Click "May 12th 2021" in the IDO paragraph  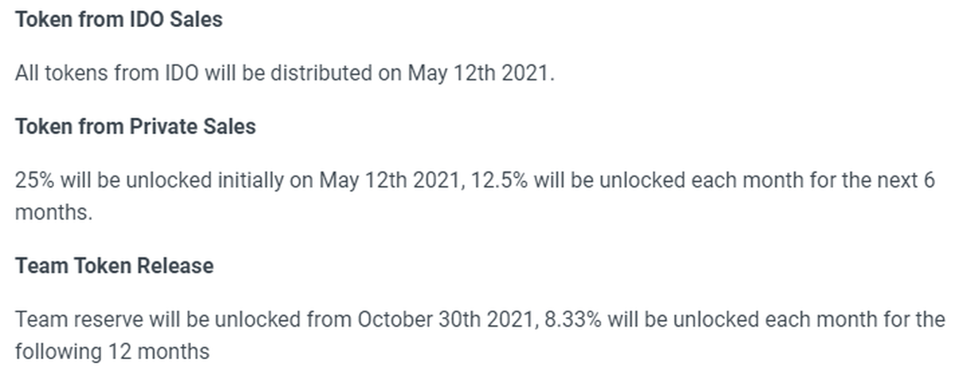coord(479,73)
